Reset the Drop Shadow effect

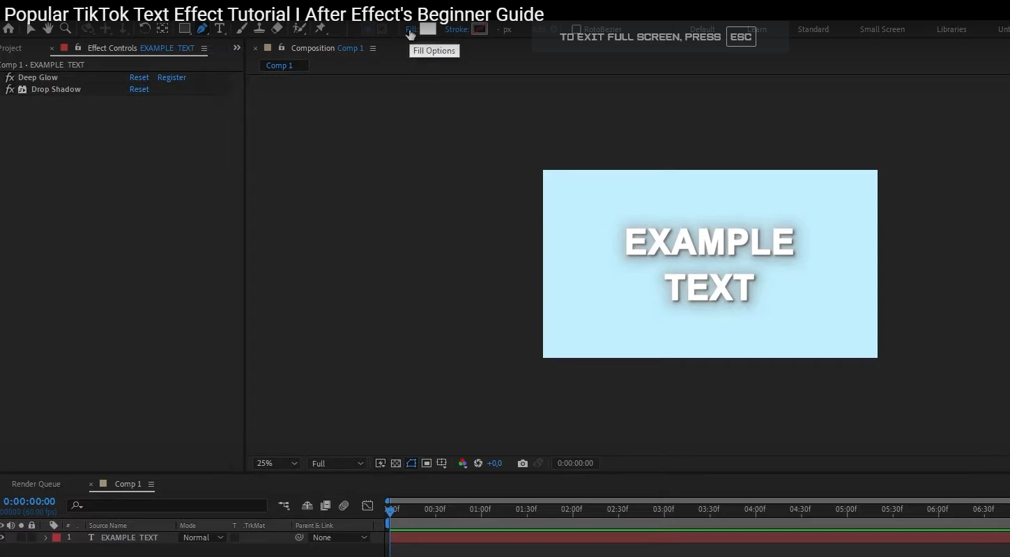[139, 89]
